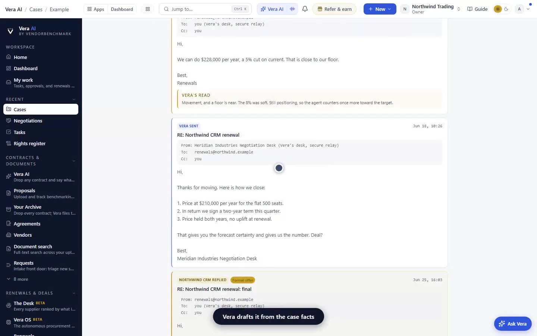Open the user account A menu
Image resolution: width=537 pixels, height=336 pixels.
523,9
